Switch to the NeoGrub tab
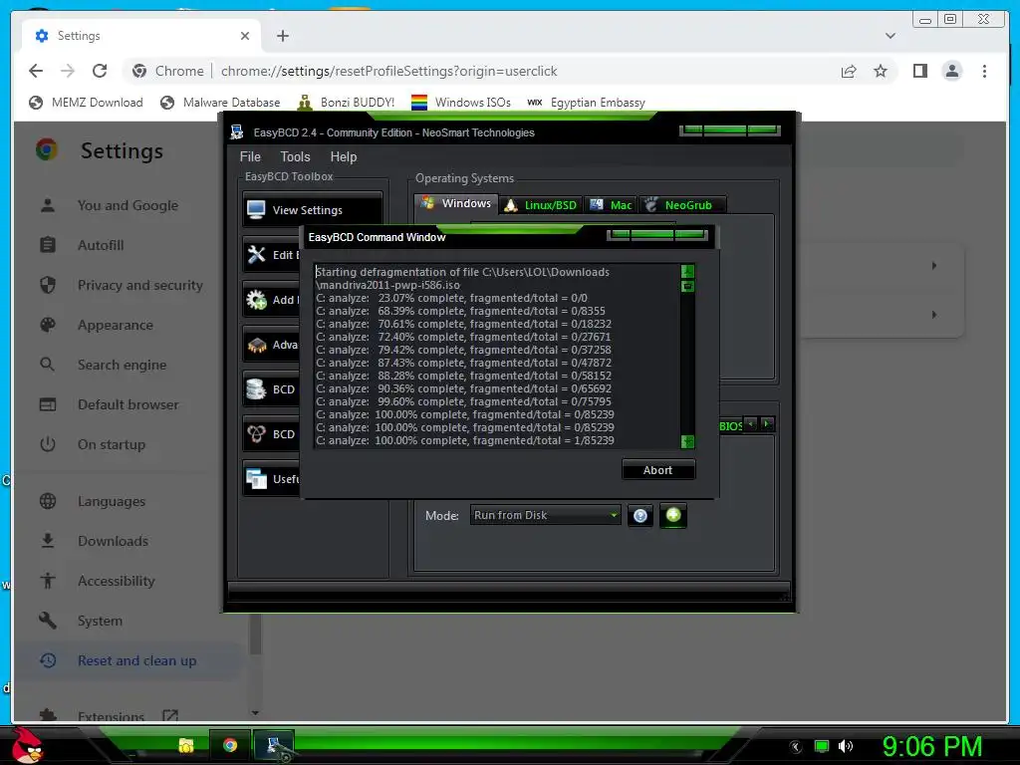Viewport: 1020px width, 765px height. (681, 205)
